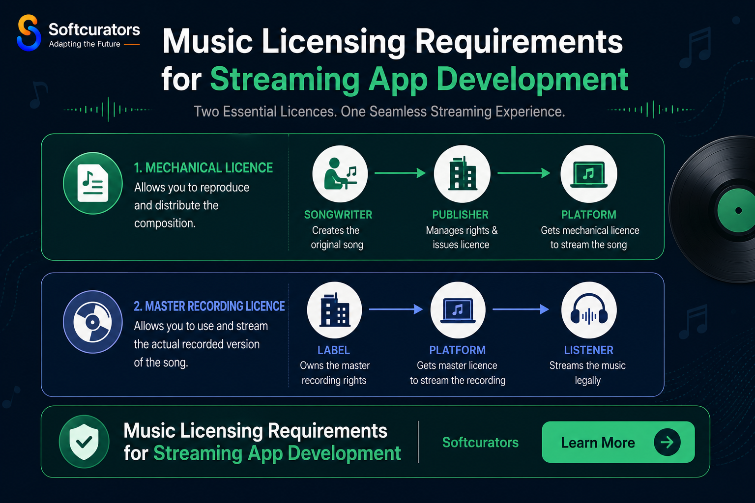Click the arrow icon in Learn More
Screen dimensions: 755x503
pyautogui.click(x=667, y=442)
